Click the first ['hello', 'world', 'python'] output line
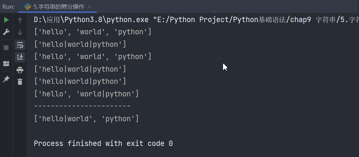This screenshot has width=359, height=157. (92, 32)
